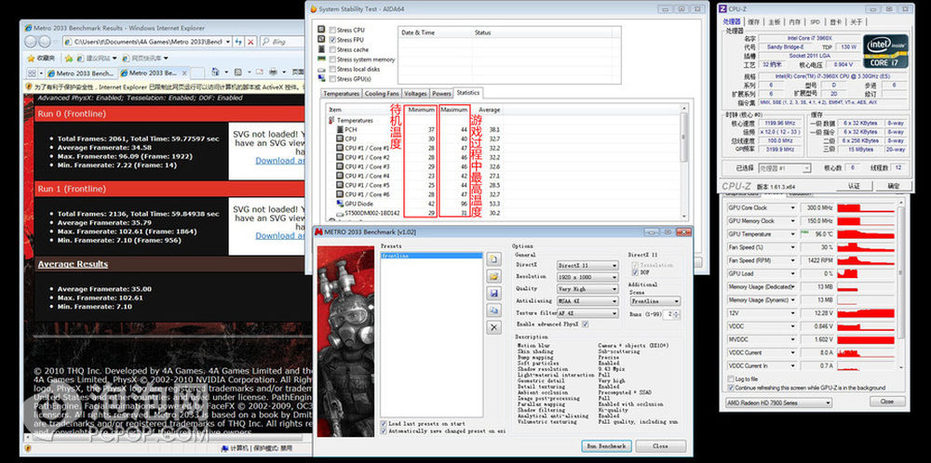
Task: Toggle Continue refreshing in background checkbox in GPU-Z
Action: [x=731, y=387]
